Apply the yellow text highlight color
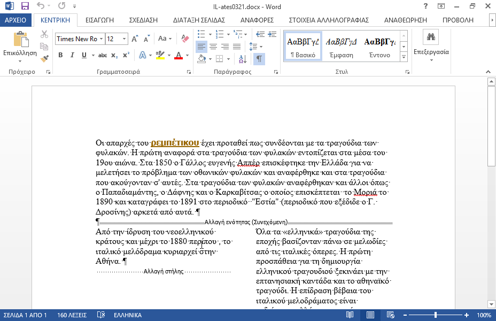This screenshot has width=496, height=321. click(160, 56)
